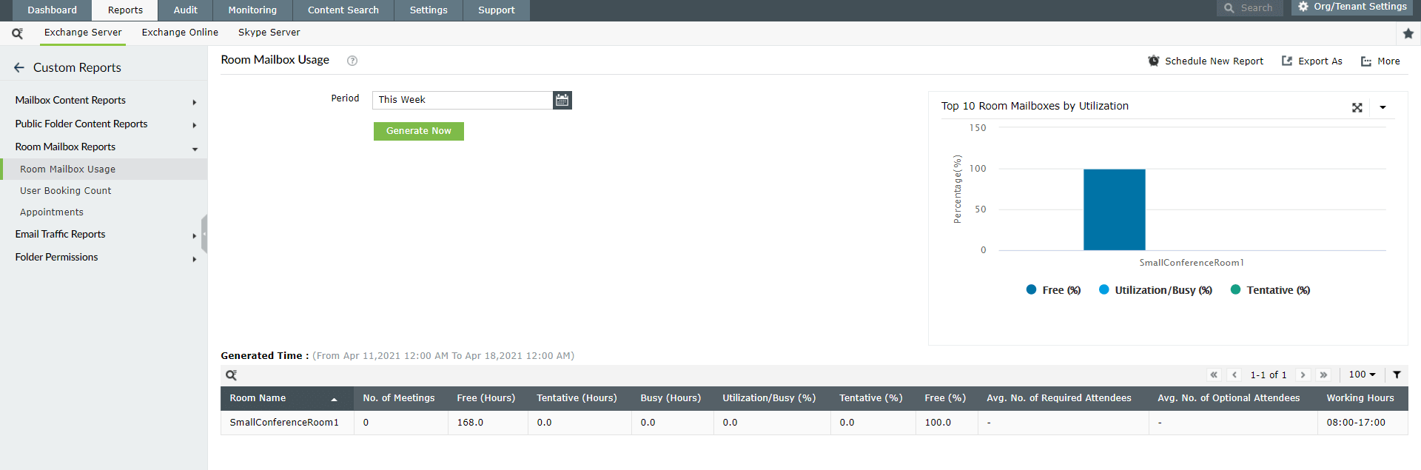Click Org/Tenant Settings gear button
Image resolution: width=1421 pixels, height=470 pixels.
[x=1352, y=7]
